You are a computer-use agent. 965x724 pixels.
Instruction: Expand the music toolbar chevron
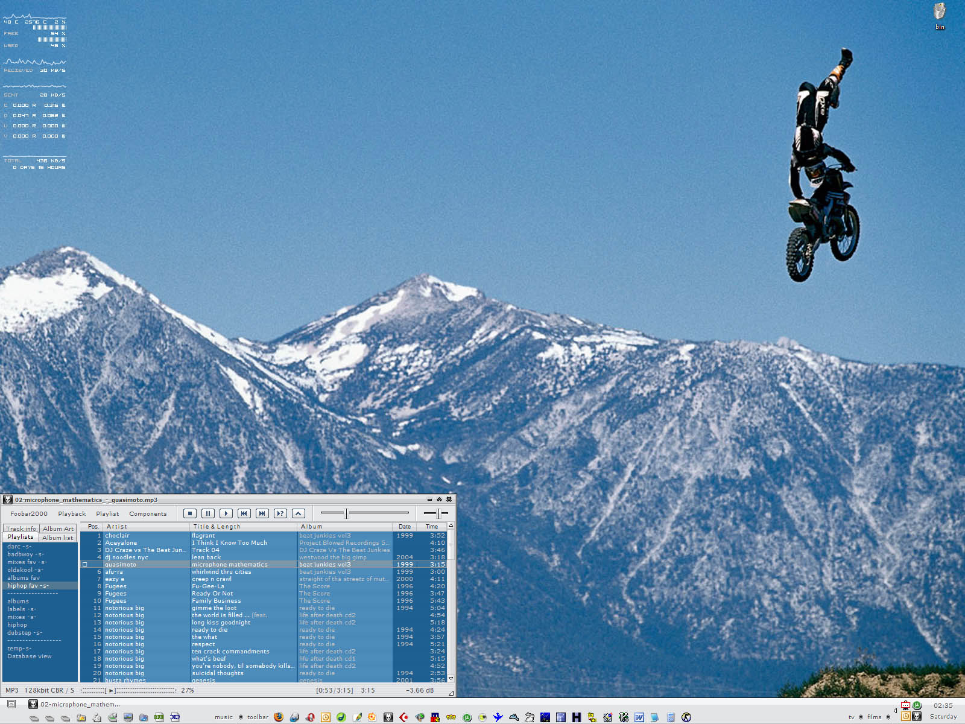click(x=241, y=717)
